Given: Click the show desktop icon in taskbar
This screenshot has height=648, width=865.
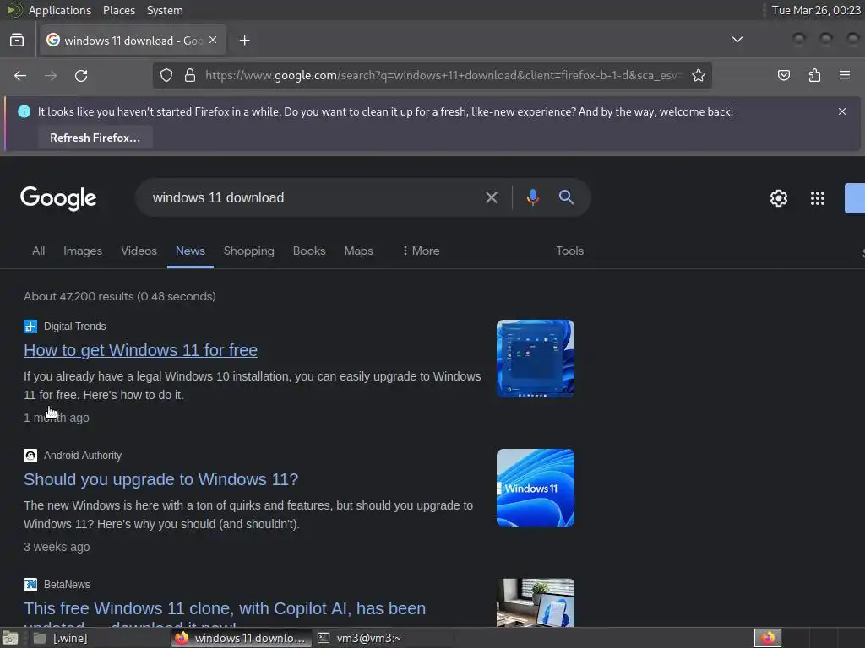Looking at the screenshot, I should 10,638.
